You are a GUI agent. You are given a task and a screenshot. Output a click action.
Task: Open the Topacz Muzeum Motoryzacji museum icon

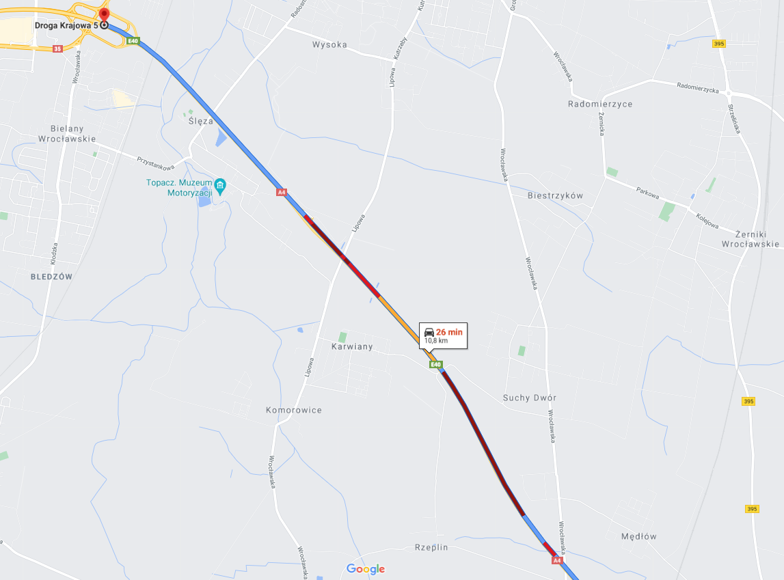[220, 187]
